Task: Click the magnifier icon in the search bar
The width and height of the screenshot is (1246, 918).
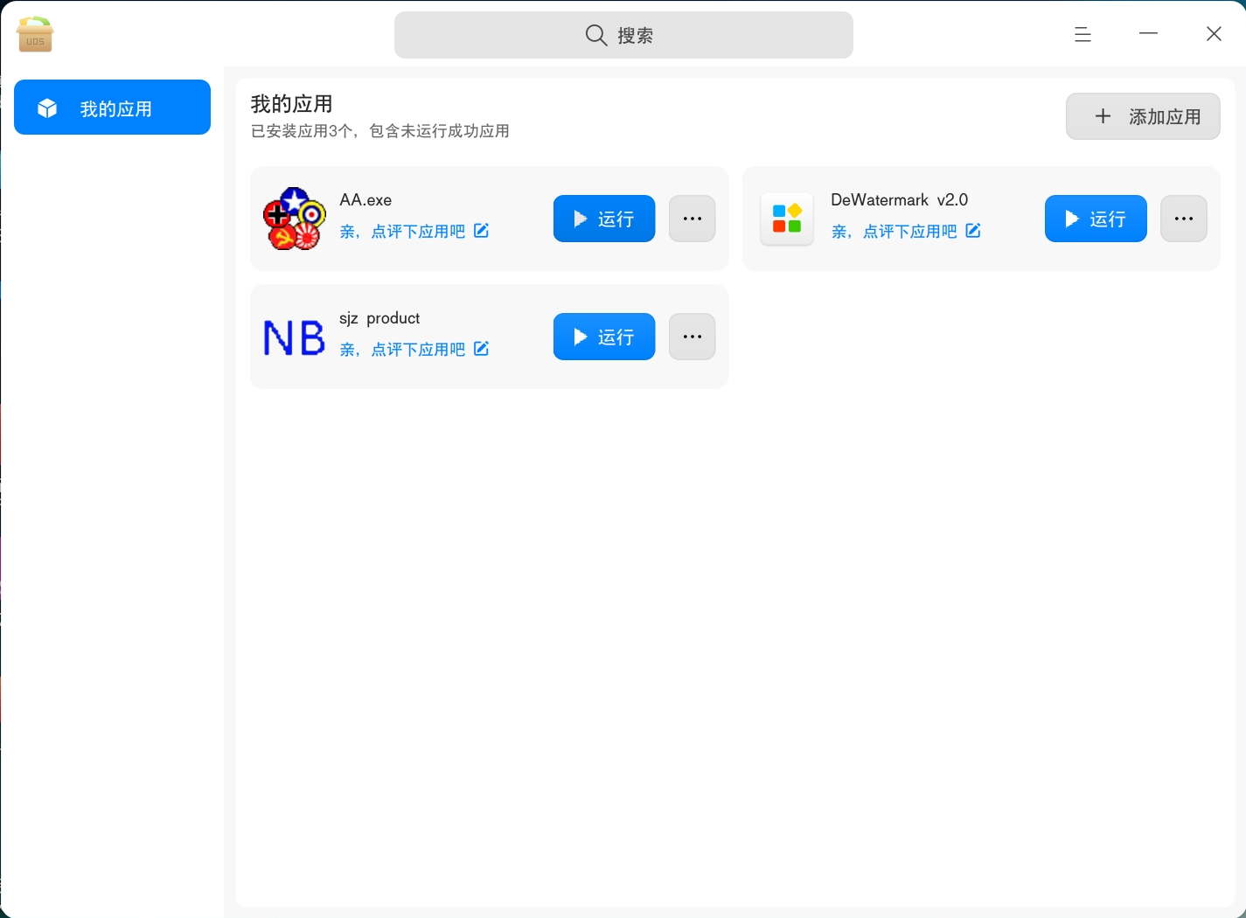Action: [x=595, y=35]
